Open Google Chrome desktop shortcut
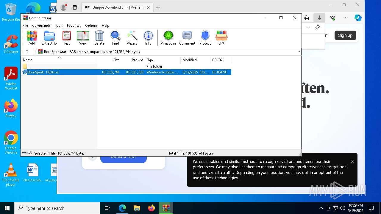Viewport: 381px width, 214px height. point(11,142)
